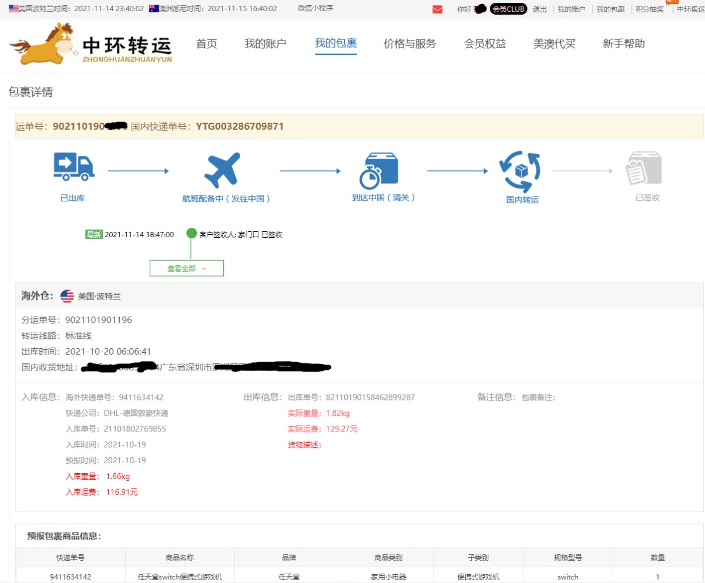
Task: Click the 子类别 column header
Action: point(478,558)
